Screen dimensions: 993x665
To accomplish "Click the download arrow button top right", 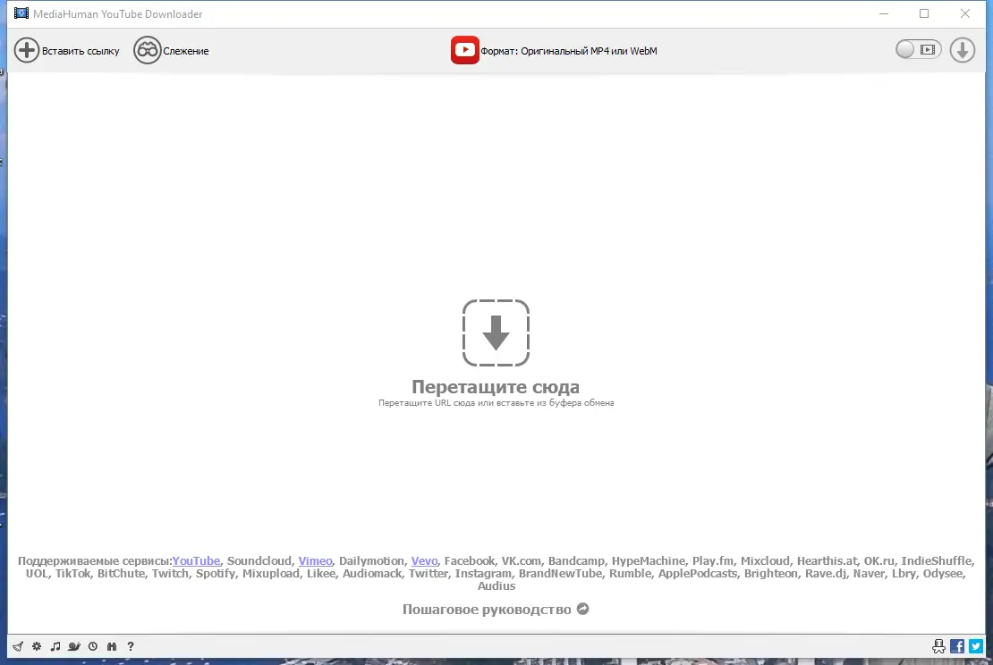I will point(962,50).
